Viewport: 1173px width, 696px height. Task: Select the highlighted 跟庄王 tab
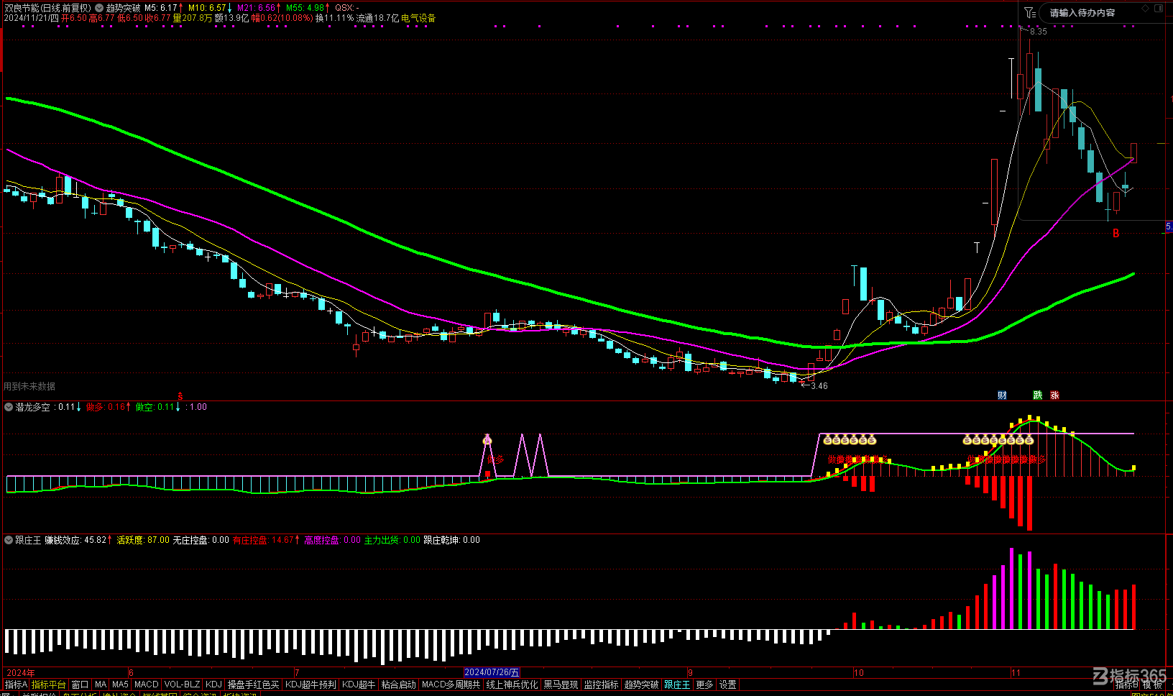677,684
